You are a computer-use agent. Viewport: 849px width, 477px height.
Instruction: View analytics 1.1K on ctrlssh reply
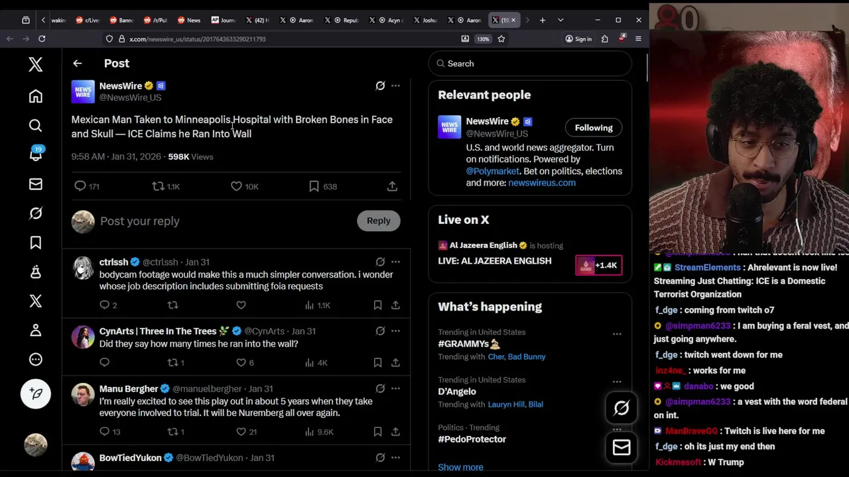[x=316, y=305]
